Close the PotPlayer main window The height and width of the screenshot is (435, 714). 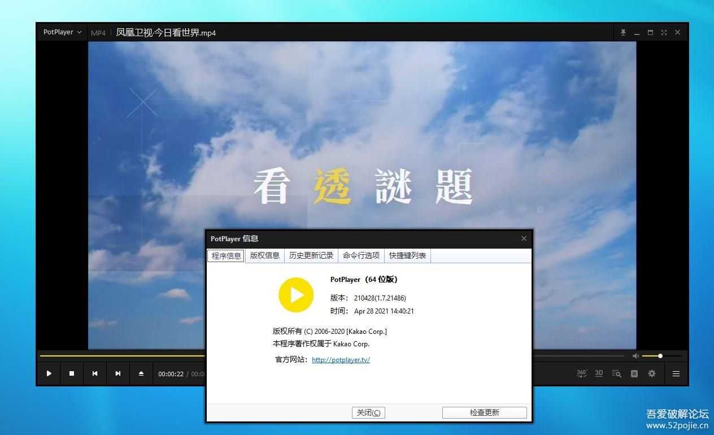[677, 33]
